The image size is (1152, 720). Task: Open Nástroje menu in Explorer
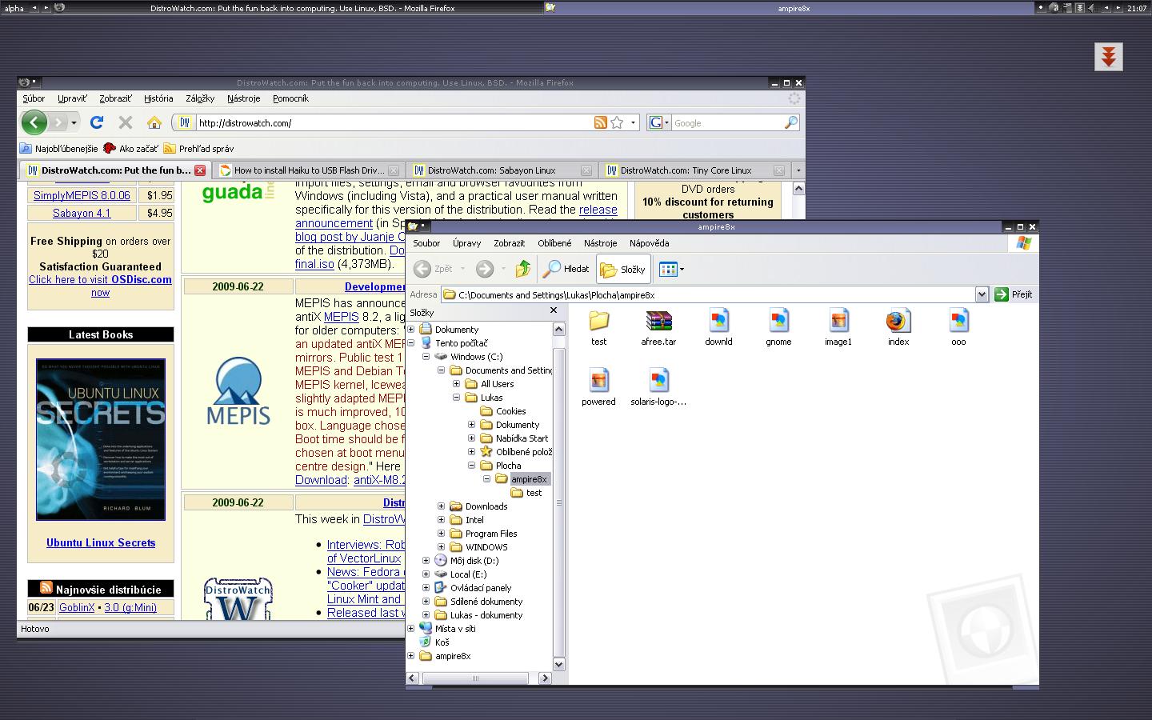tap(600, 243)
